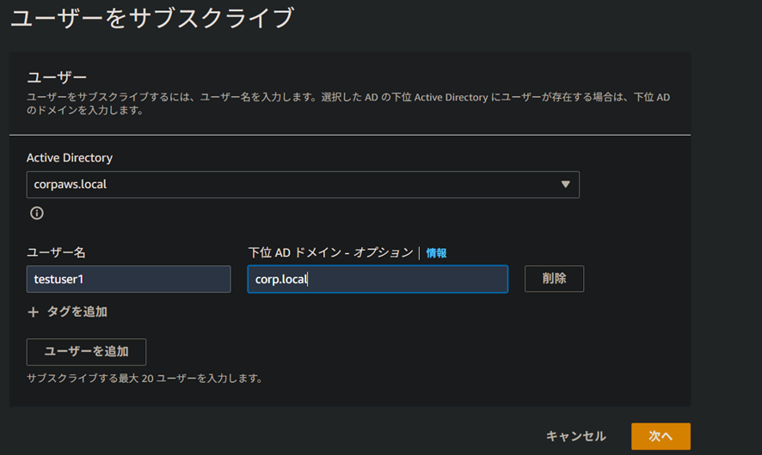Click the ユーザーをサブスクライブ page heading
Image resolution: width=762 pixels, height=455 pixels.
[152, 18]
